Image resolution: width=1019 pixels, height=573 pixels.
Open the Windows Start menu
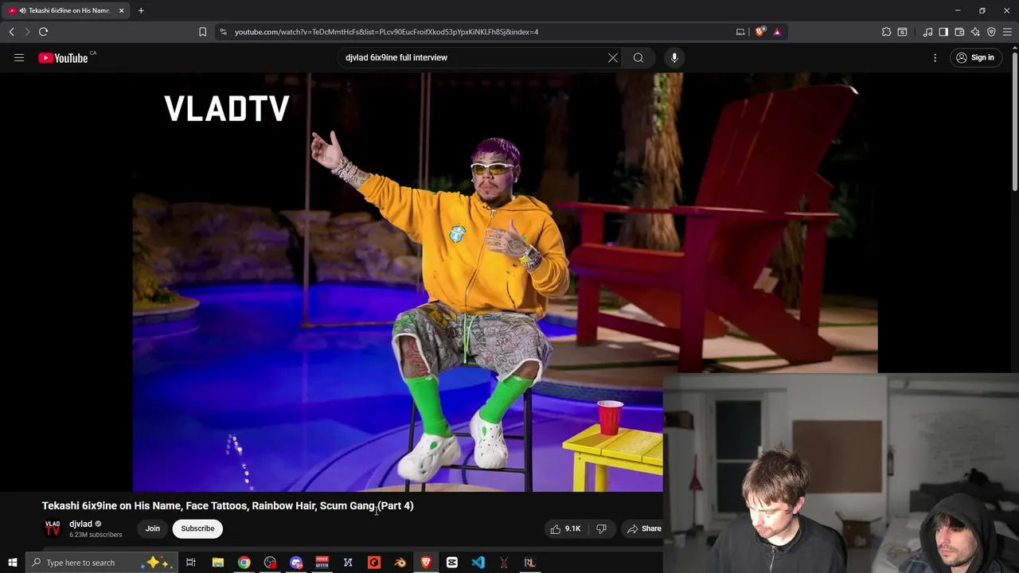(12, 563)
